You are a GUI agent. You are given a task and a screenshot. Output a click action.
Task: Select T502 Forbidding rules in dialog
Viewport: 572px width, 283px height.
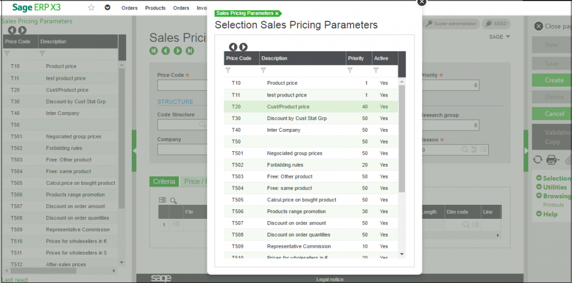[x=311, y=165]
